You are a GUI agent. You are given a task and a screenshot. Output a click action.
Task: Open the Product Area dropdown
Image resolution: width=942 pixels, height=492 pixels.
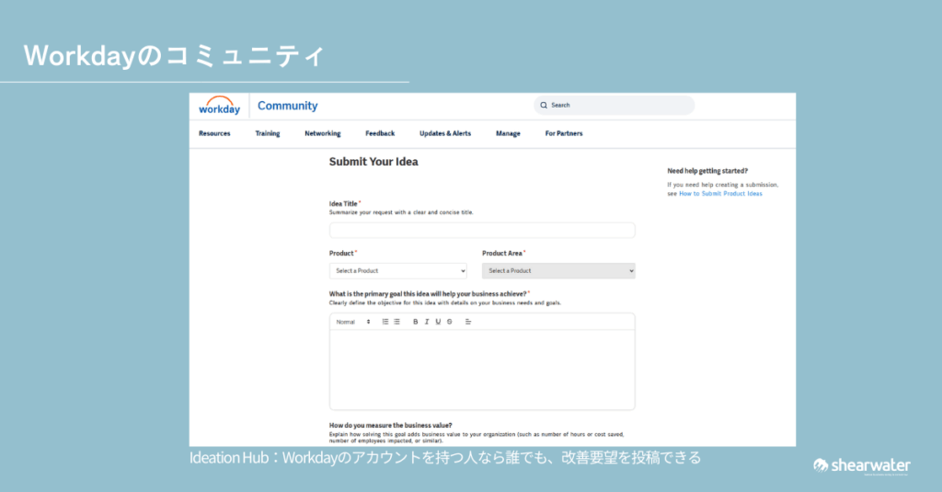(558, 271)
